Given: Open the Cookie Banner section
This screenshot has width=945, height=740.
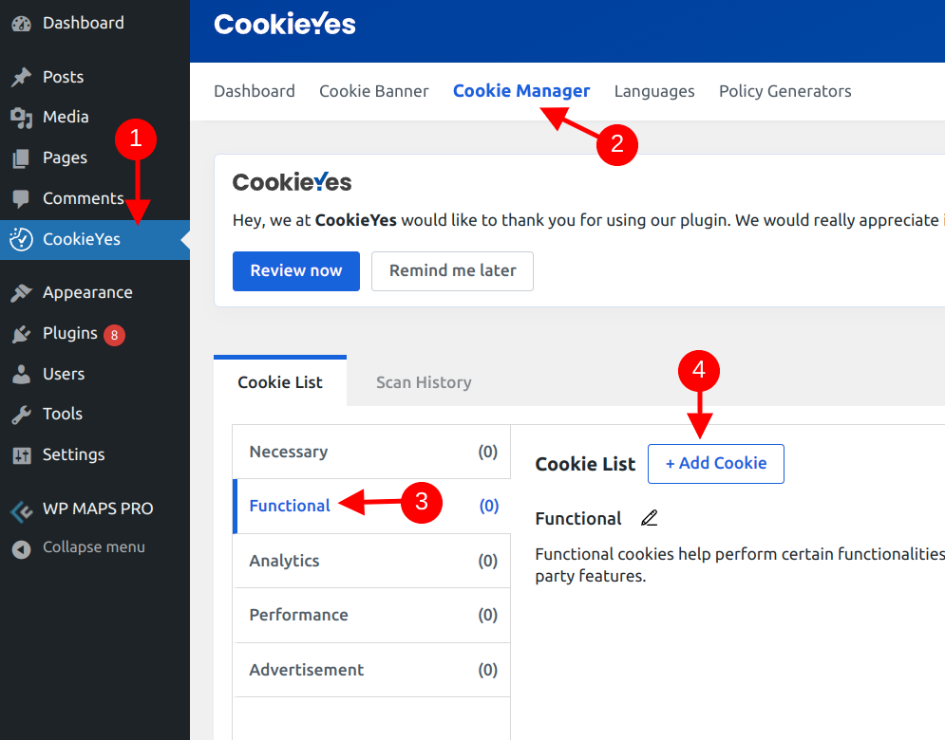Looking at the screenshot, I should pos(373,91).
